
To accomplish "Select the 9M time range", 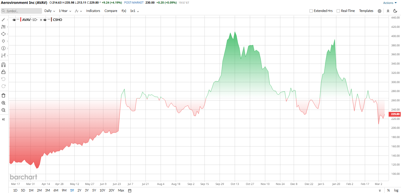I will pos(64,190).
